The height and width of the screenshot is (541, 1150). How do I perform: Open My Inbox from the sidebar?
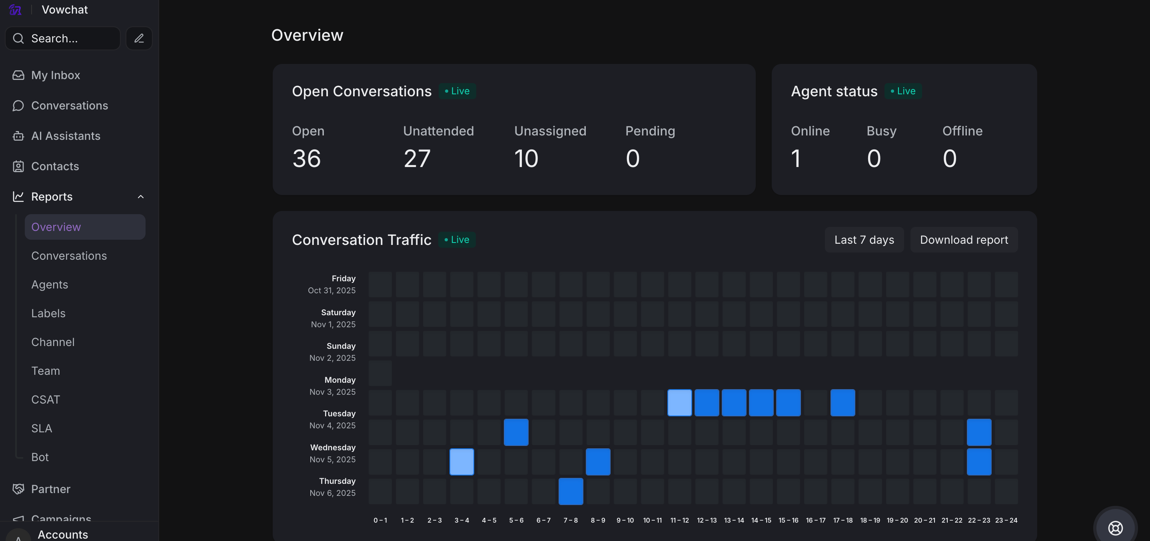pos(55,75)
